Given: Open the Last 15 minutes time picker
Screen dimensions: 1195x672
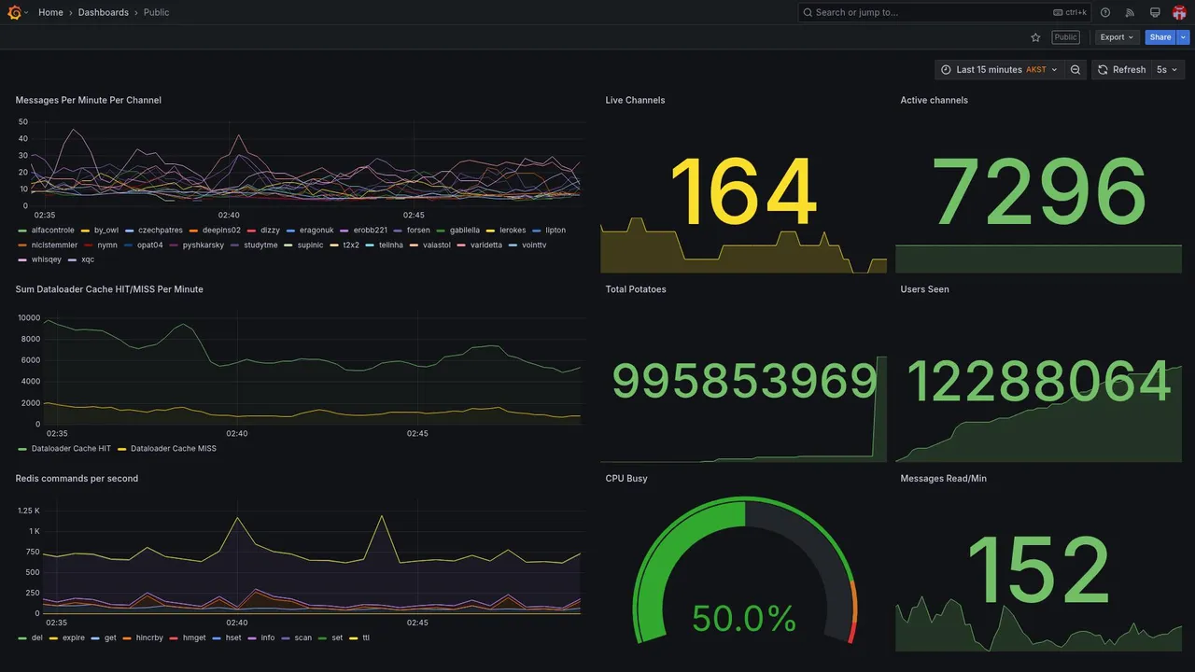Looking at the screenshot, I should (999, 70).
